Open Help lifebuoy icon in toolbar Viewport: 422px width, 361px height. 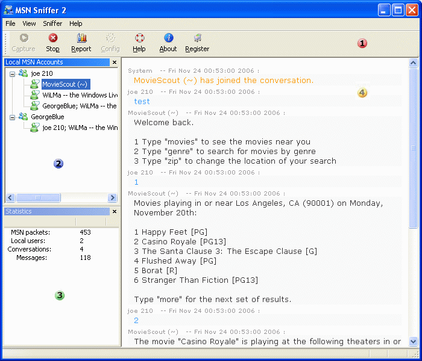(139, 38)
